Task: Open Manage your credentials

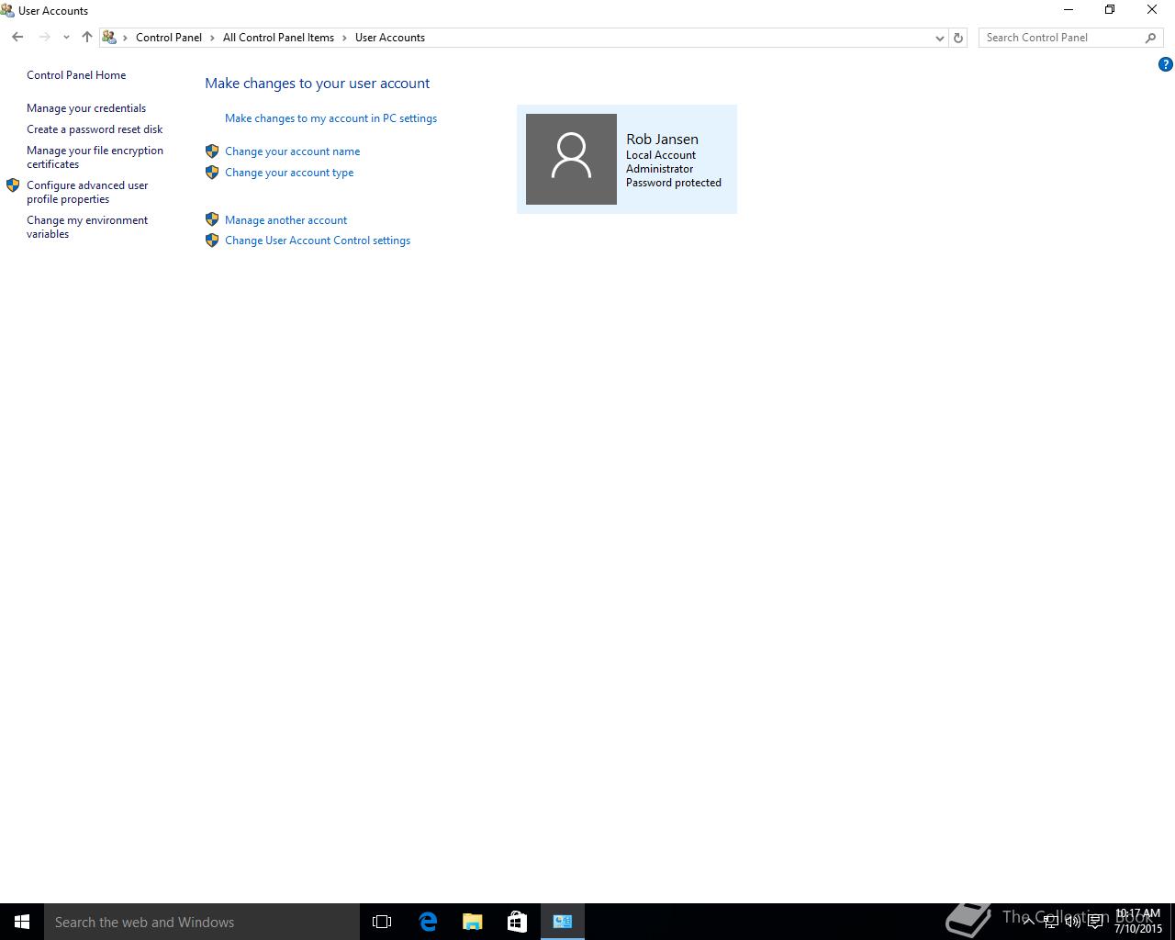Action: pyautogui.click(x=86, y=108)
